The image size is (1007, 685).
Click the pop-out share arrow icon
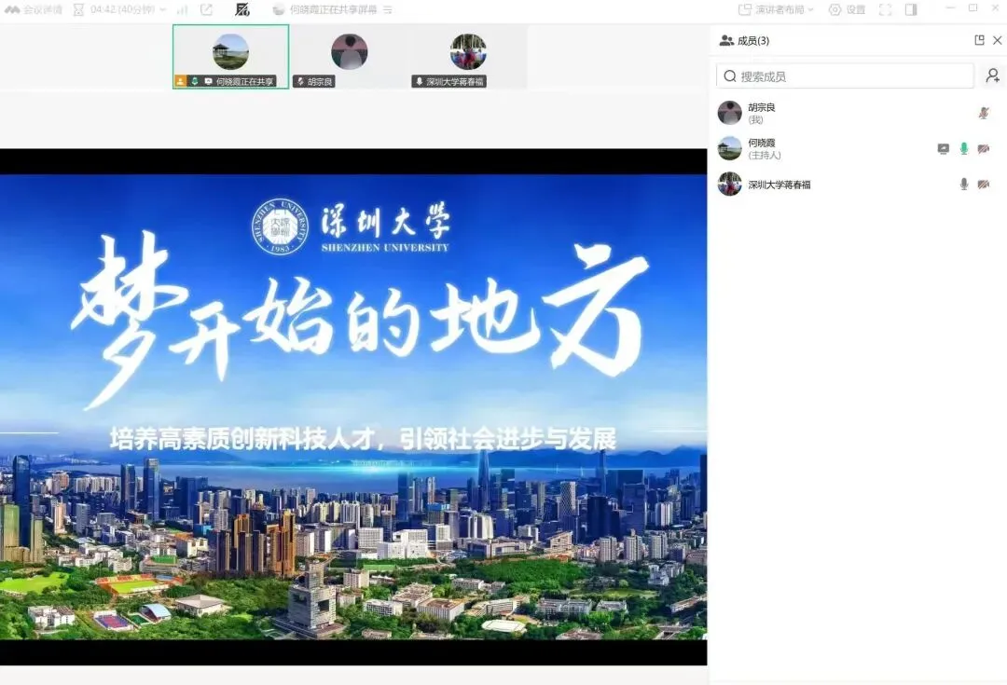pos(206,9)
